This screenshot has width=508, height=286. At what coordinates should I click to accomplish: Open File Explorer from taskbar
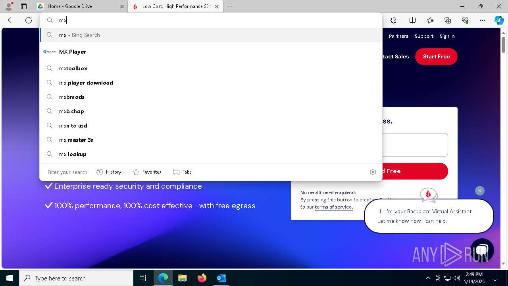182,278
